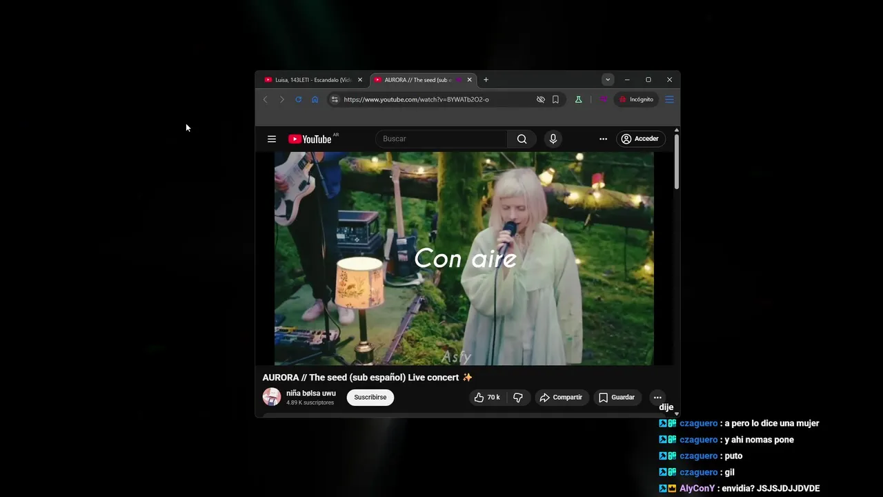This screenshot has width=883, height=497.
Task: Click the video title AURORA // The seed
Action: [367, 378]
